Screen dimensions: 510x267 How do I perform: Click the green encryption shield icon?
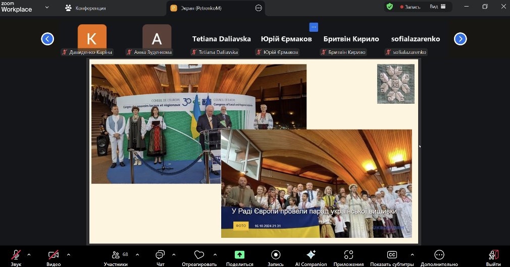tap(389, 7)
